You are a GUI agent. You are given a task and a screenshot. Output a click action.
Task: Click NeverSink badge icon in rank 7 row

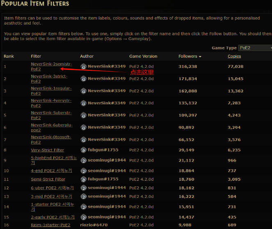83,140
